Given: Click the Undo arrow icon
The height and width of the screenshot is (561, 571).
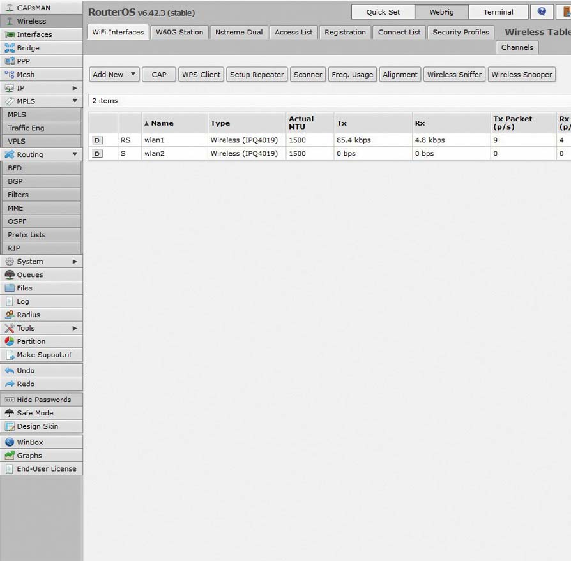Looking at the screenshot, I should [x=10, y=371].
